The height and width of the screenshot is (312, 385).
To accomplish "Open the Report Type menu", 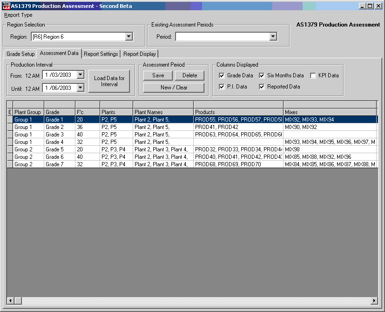I will pyautogui.click(x=19, y=15).
